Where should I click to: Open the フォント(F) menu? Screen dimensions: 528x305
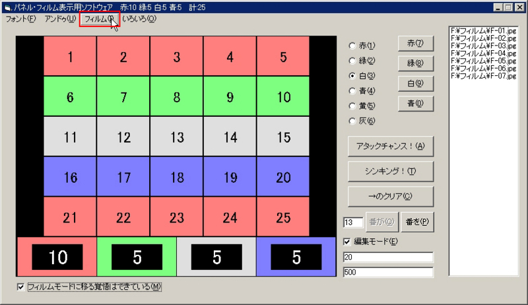coord(20,19)
